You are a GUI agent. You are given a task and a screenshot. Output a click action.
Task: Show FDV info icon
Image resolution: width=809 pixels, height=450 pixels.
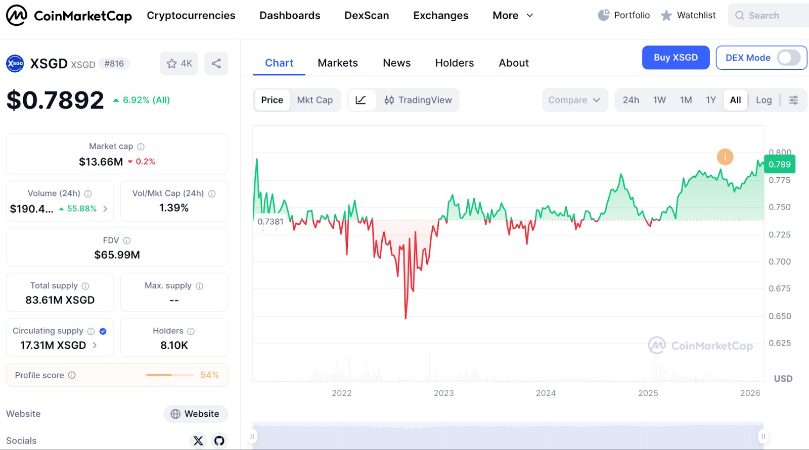(127, 241)
